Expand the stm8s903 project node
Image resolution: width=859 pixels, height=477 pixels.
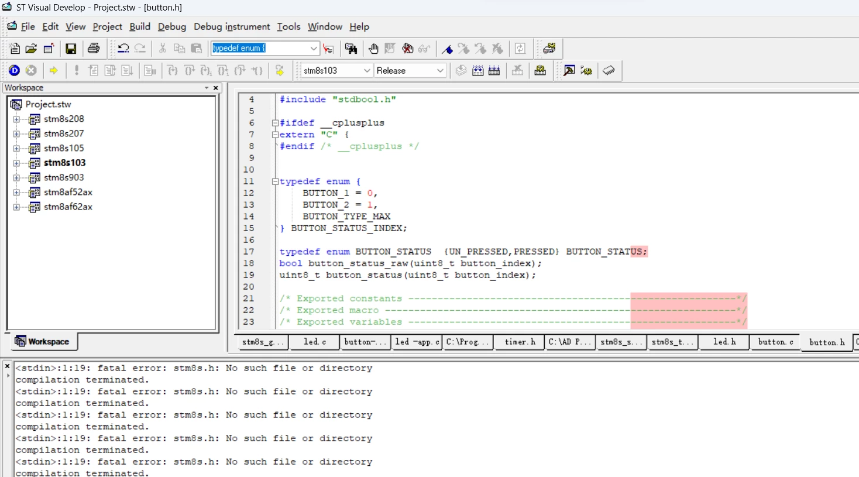(16, 178)
